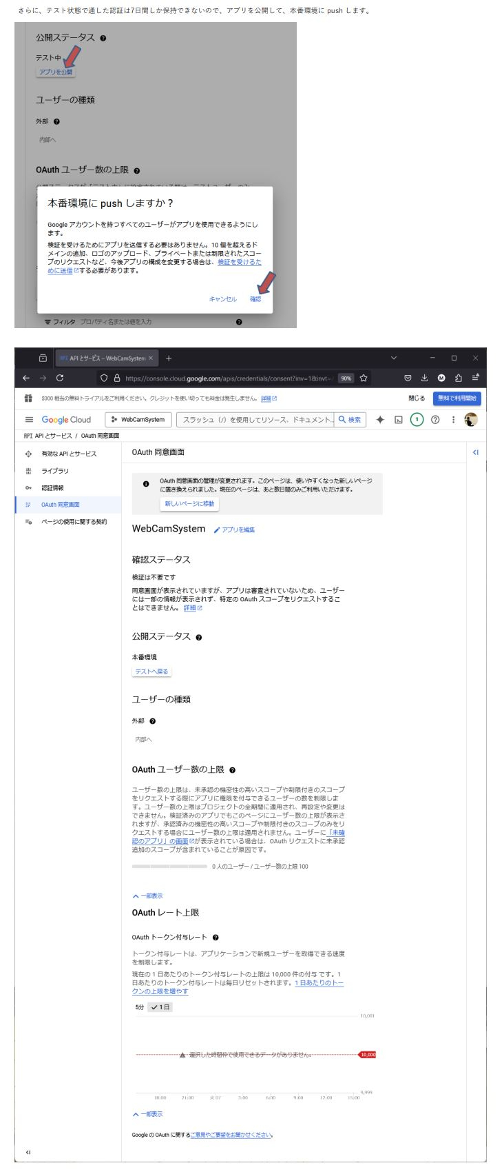
Task: Activate the Cloud Shell terminal icon
Action: click(399, 420)
